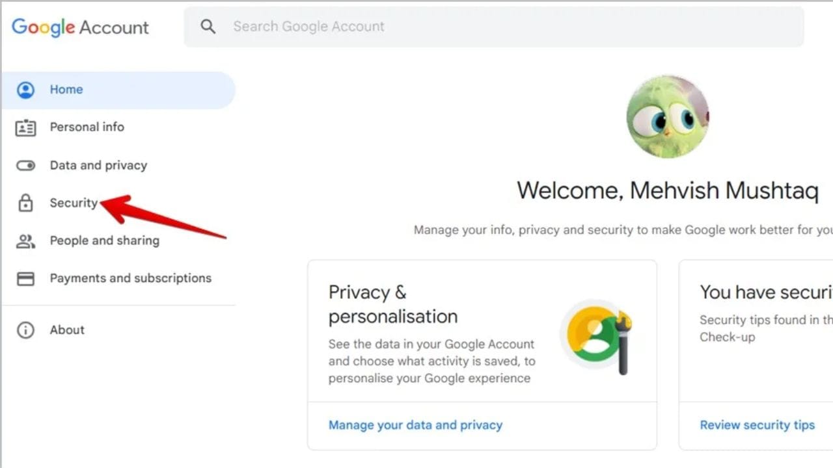The height and width of the screenshot is (468, 833).
Task: Click Manage your data and privacy link
Action: [415, 425]
